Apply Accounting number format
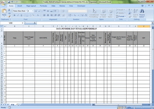The width and height of the screenshot is (154, 109). click(70, 15)
